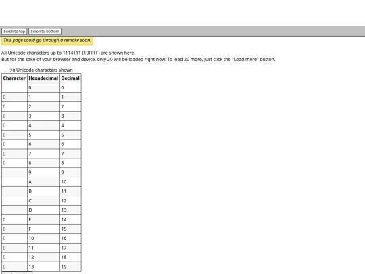This screenshot has width=365, height=274.
Task: Select the yellow "This page could go through a remake soon" notice
Action: [x=47, y=41]
